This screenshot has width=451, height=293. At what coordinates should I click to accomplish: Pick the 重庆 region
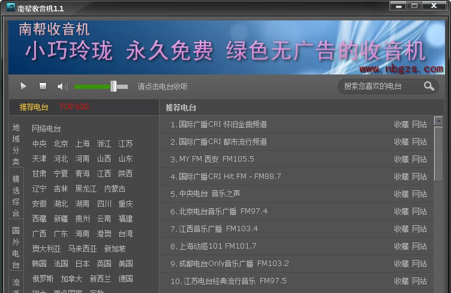tap(125, 204)
